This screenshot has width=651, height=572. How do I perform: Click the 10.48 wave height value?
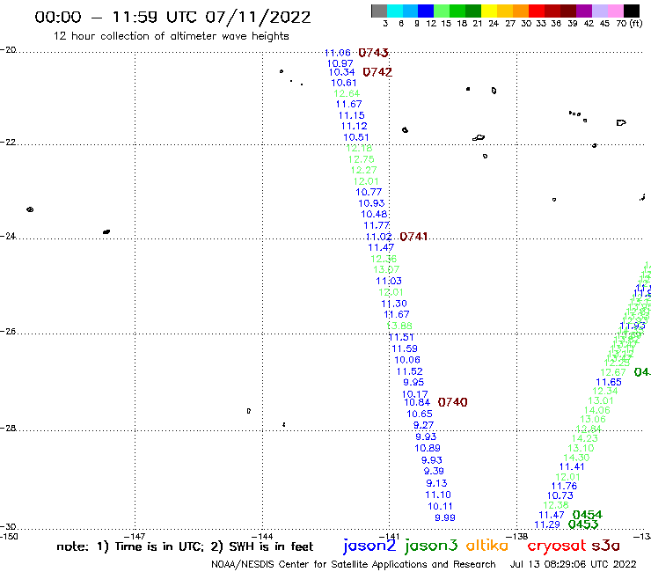coord(374,214)
